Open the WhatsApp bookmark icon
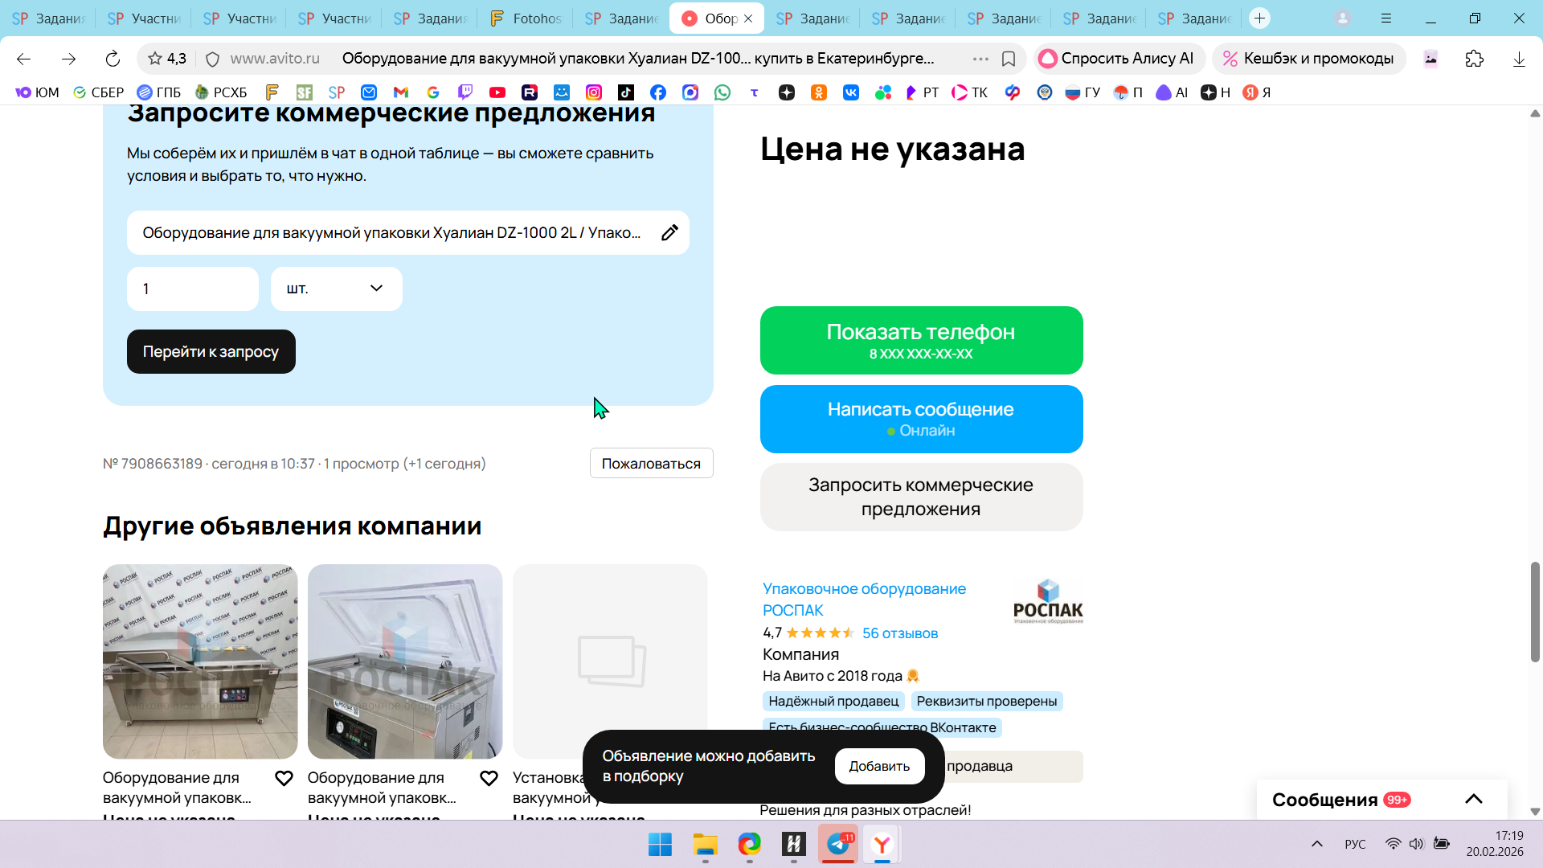The image size is (1543, 868). click(x=722, y=92)
